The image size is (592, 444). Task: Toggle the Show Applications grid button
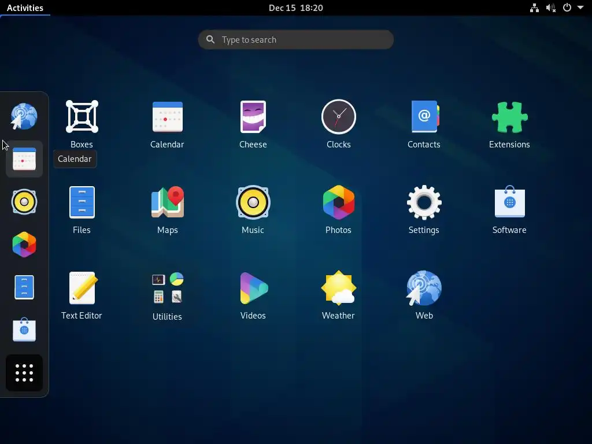24,373
